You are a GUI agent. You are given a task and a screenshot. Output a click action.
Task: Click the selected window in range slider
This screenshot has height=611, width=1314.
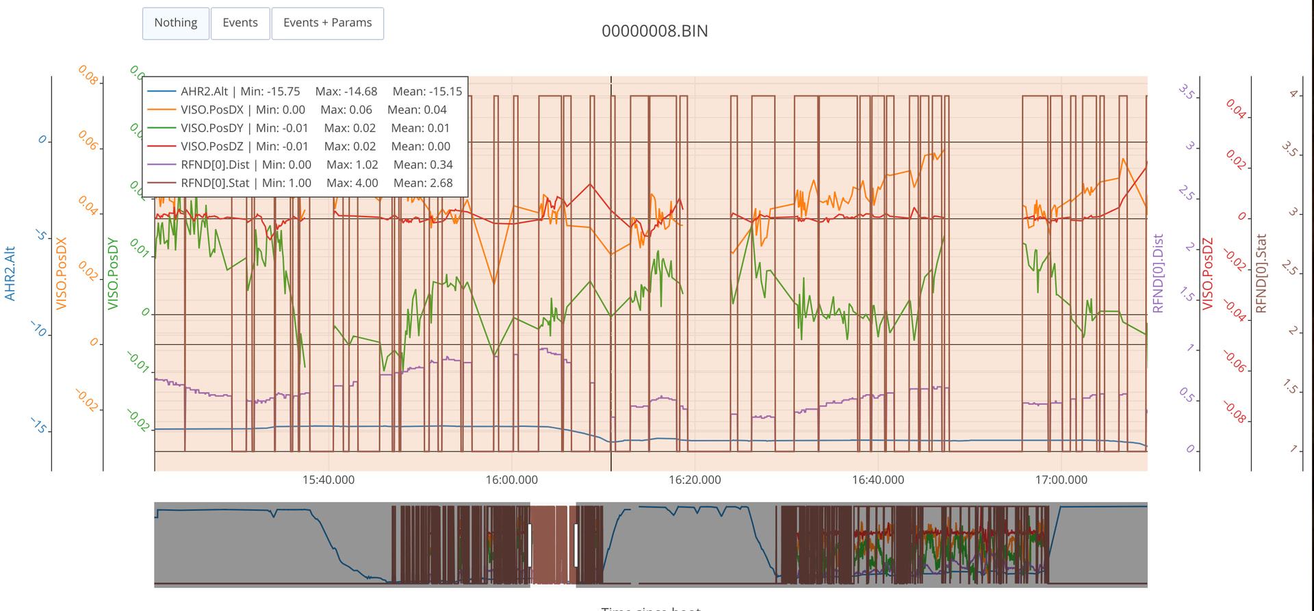point(553,545)
